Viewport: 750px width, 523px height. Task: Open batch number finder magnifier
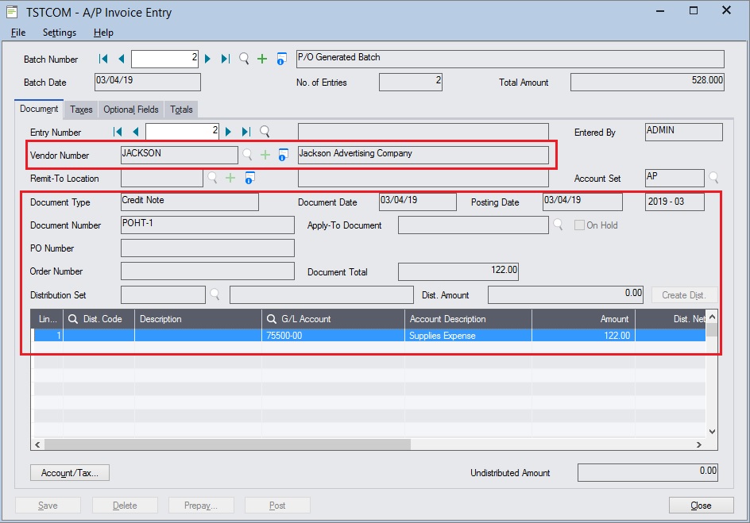(244, 59)
